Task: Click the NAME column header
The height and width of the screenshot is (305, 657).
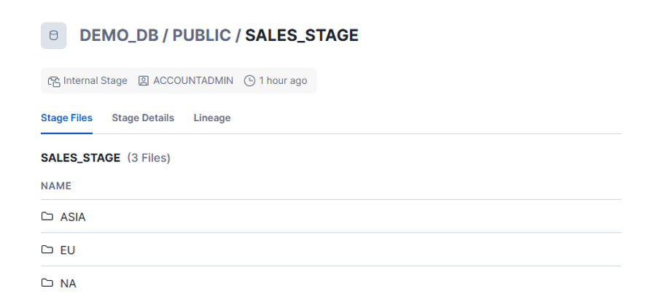Action: 56,186
